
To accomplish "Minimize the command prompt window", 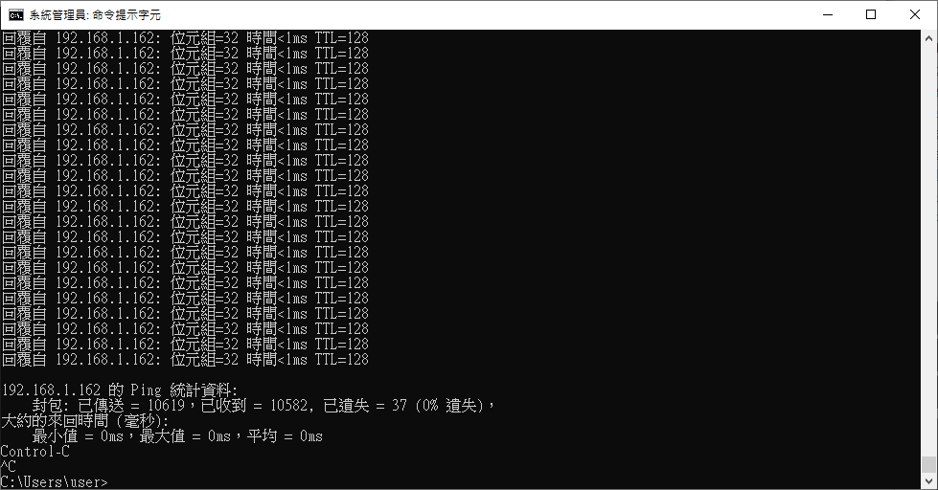I will 828,15.
